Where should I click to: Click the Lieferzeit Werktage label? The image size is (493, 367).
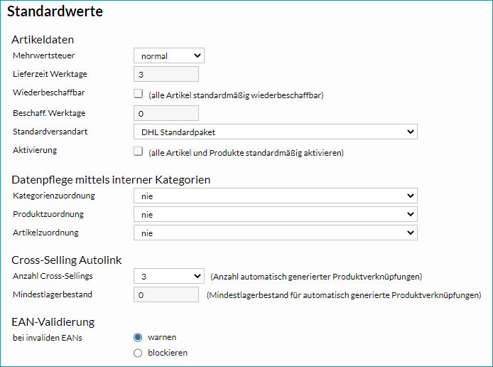[x=50, y=74]
